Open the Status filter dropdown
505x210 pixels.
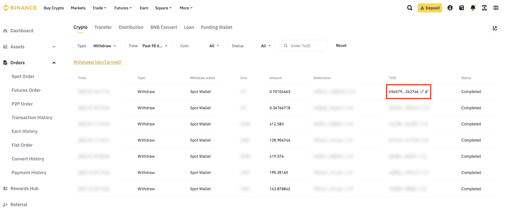pos(251,46)
